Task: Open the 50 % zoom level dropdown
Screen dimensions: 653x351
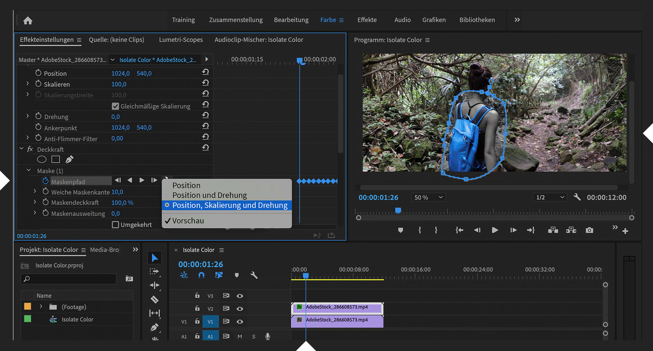Action: pyautogui.click(x=428, y=197)
